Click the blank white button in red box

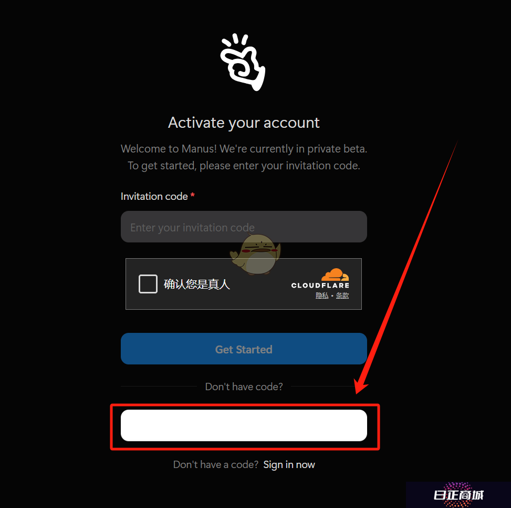point(244,425)
